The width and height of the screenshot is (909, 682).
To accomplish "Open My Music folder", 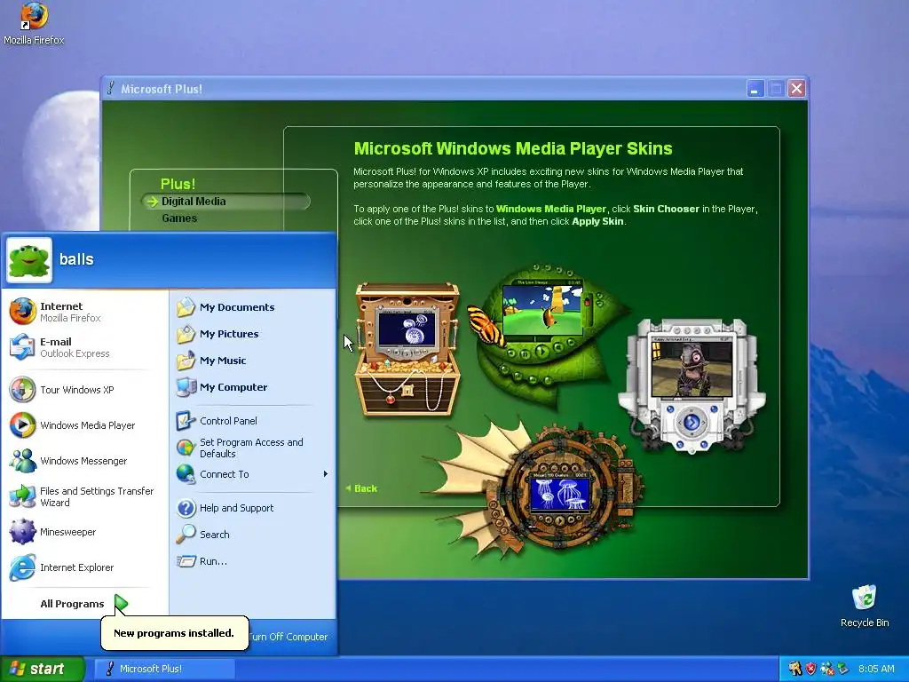I will click(x=252, y=361).
